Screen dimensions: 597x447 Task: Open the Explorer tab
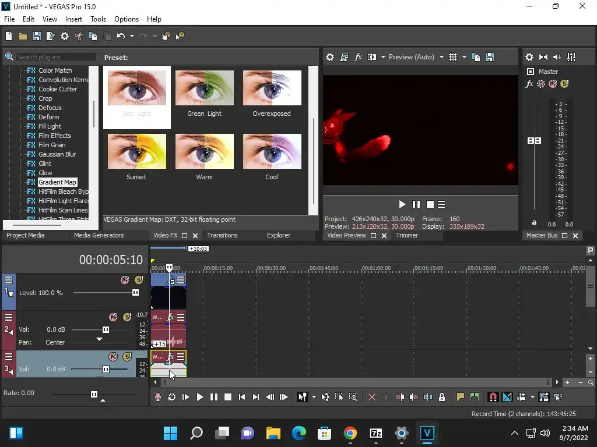click(x=279, y=235)
